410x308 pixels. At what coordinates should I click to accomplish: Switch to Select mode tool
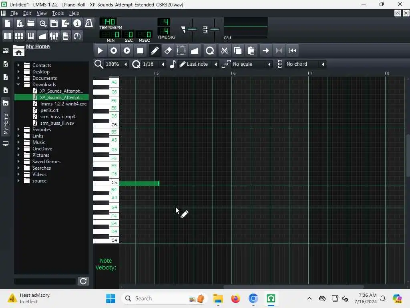(x=181, y=51)
